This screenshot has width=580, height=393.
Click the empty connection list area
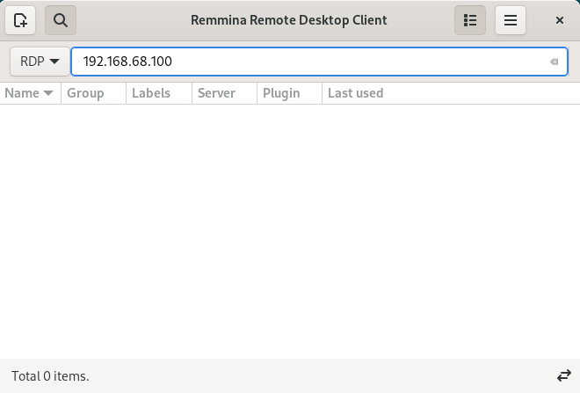click(x=290, y=229)
